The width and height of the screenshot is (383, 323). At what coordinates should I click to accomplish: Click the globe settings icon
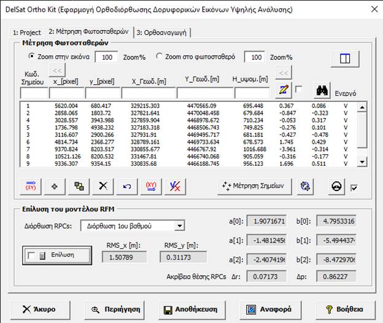coord(306,186)
